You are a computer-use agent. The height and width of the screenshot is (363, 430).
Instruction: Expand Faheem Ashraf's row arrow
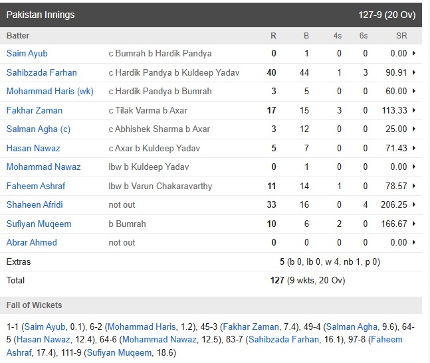tap(414, 186)
